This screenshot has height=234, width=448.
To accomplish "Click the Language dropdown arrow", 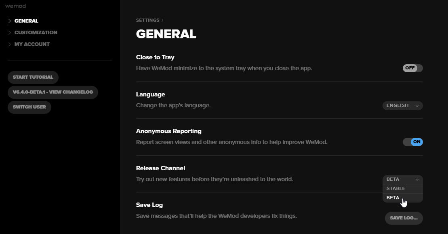I will (417, 106).
